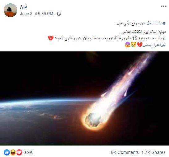
Task: Click the broken heart emoji beside hashtag
Action: click(x=140, y=45)
